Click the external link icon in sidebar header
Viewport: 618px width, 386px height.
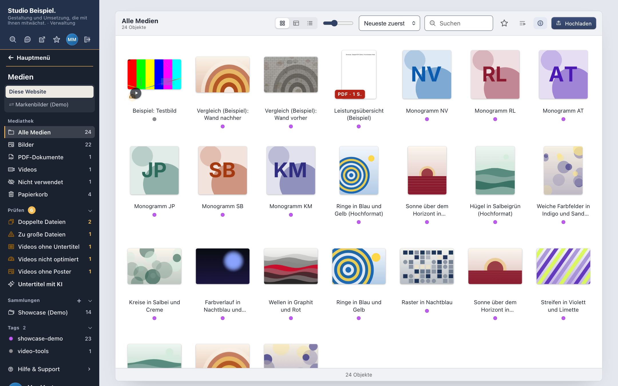pyautogui.click(x=42, y=39)
